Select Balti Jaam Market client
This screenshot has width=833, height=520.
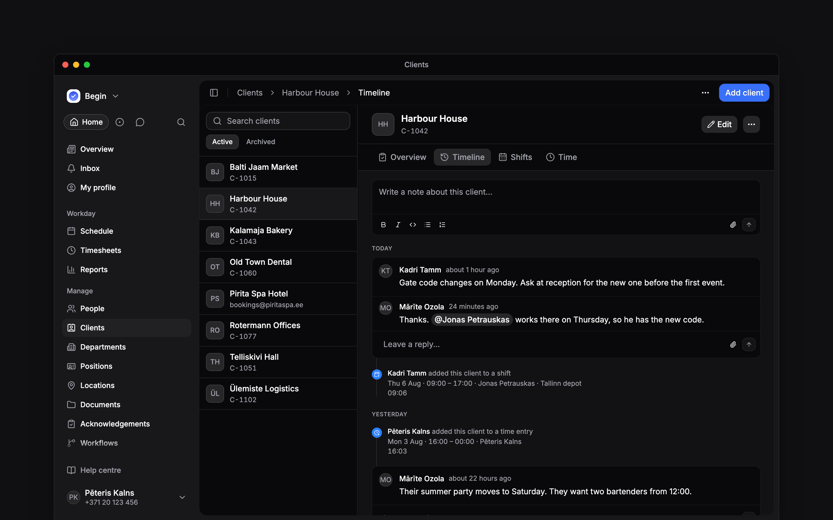pos(278,172)
